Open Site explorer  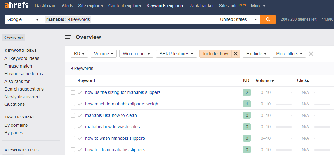(91, 6)
